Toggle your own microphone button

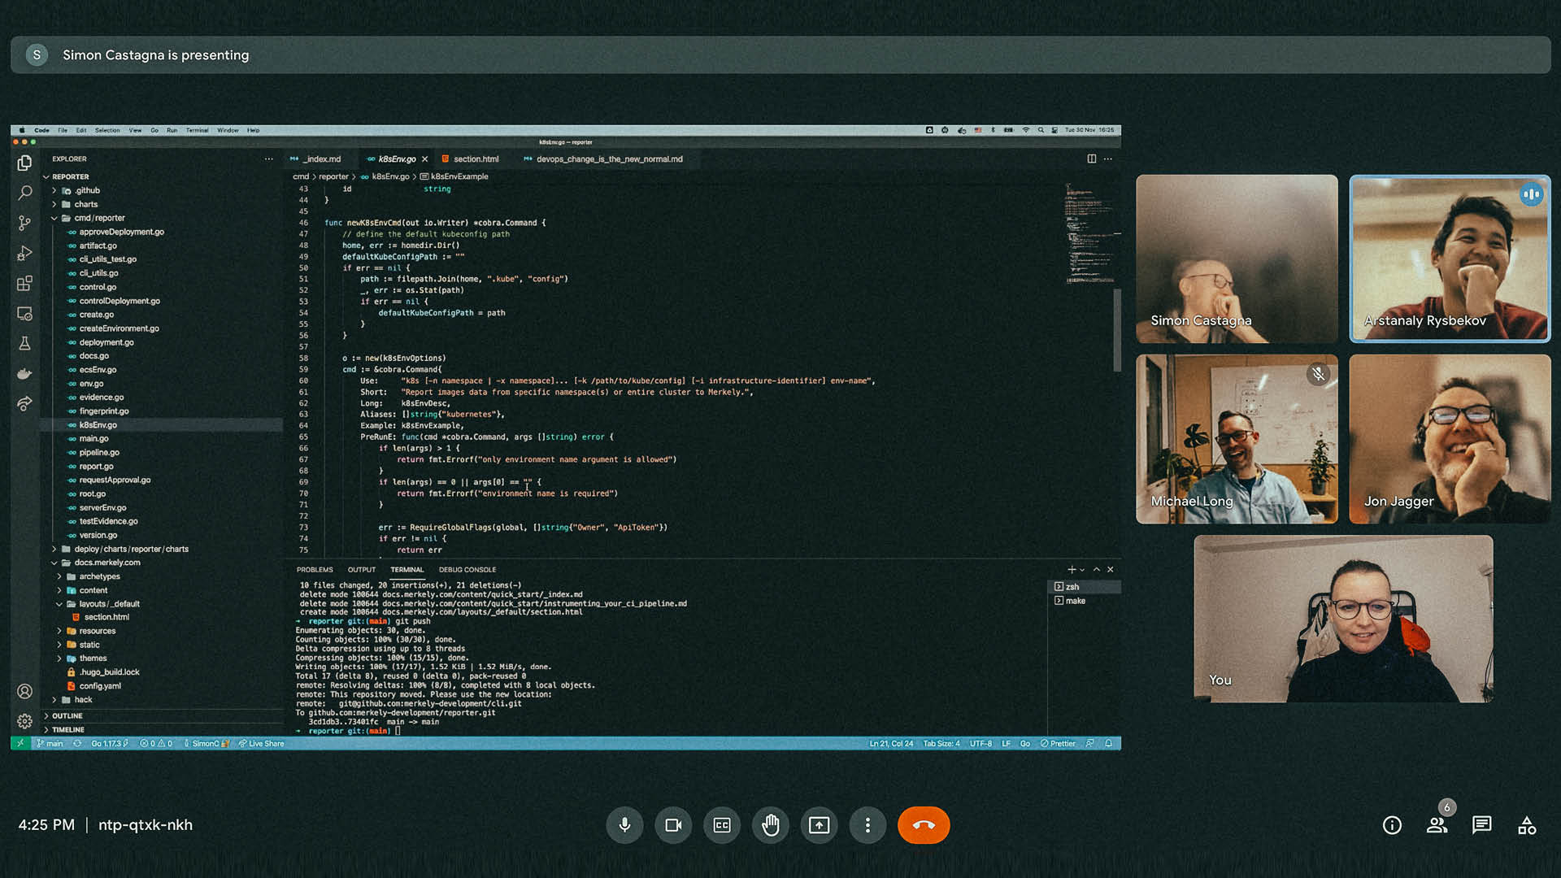tap(624, 824)
